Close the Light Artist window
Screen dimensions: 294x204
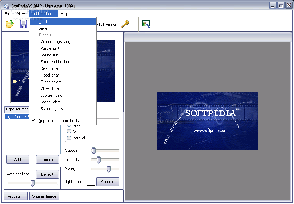[289, 6]
